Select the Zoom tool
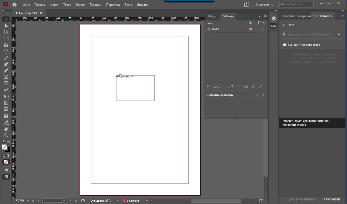Viewport: 347px width, 204px height. click(6, 135)
